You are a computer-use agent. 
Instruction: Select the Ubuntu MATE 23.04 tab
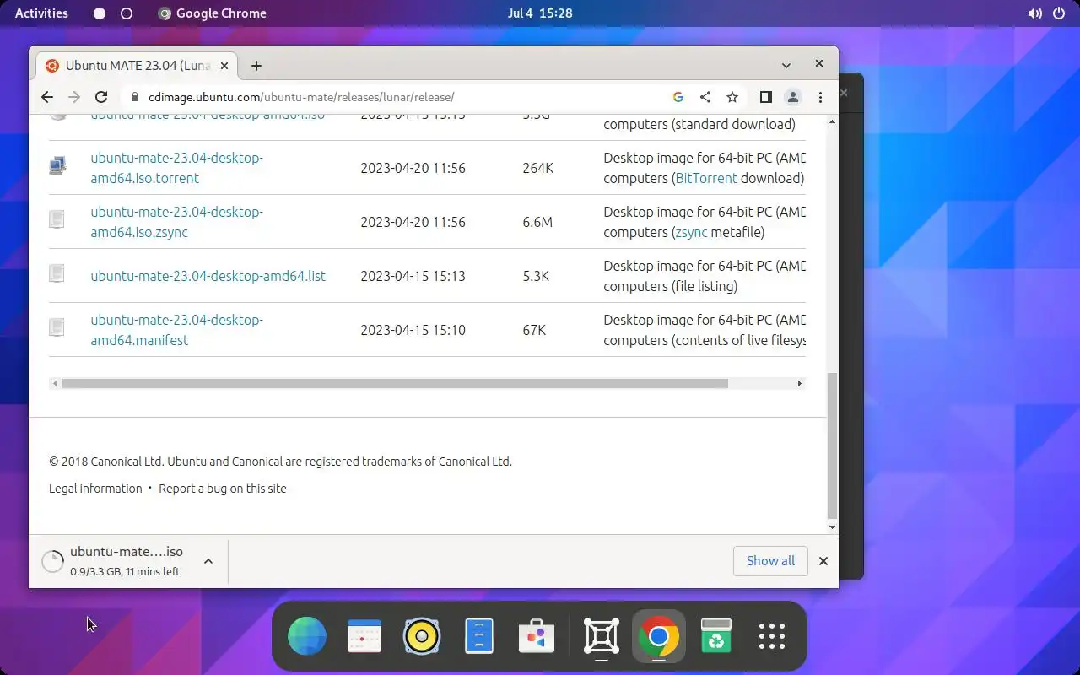pos(137,65)
